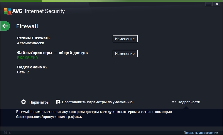
Task: Open the Параметры settings label
Action: pos(39,102)
